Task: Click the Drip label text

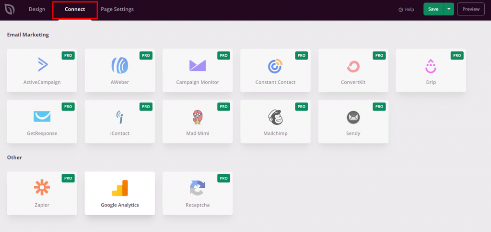Action: pos(431,83)
